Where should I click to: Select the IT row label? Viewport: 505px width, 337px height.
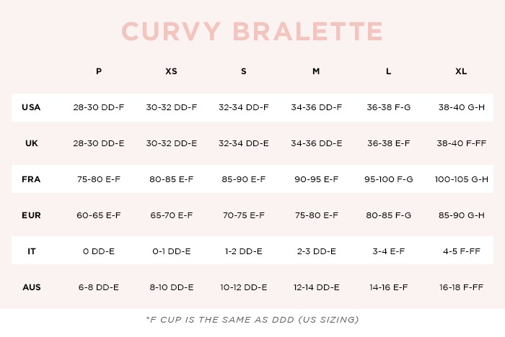pos(31,251)
